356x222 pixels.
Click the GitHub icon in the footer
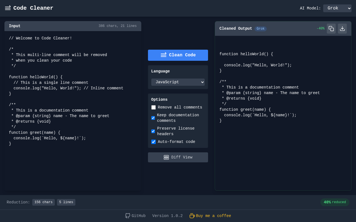click(127, 216)
